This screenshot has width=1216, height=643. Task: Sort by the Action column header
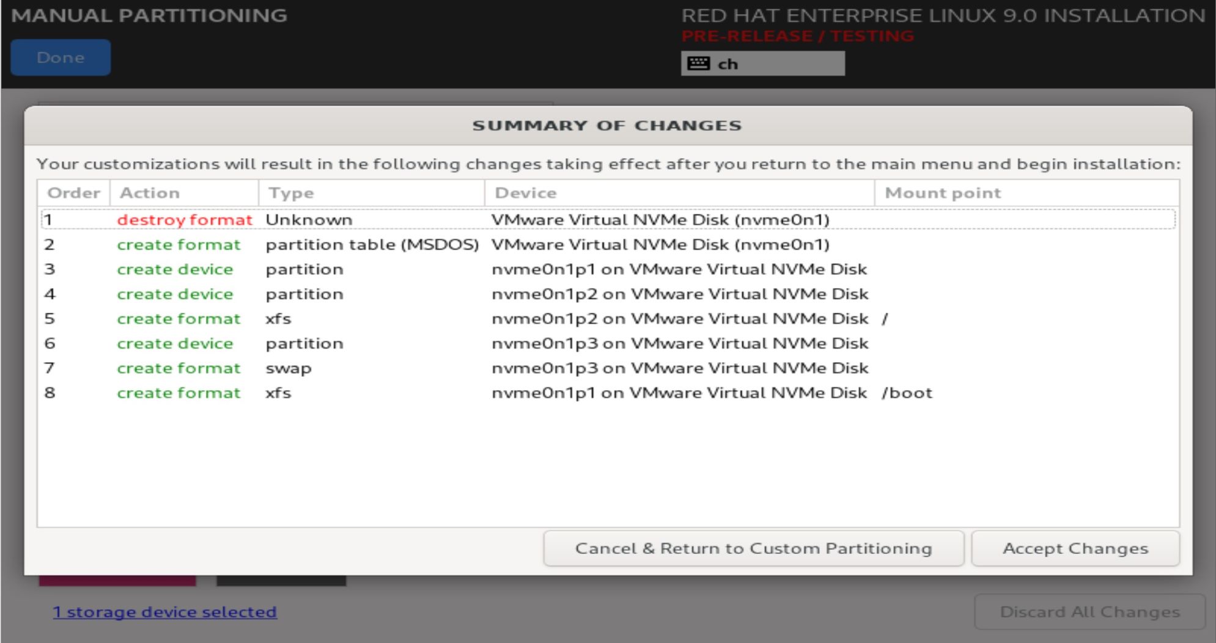tap(184, 193)
